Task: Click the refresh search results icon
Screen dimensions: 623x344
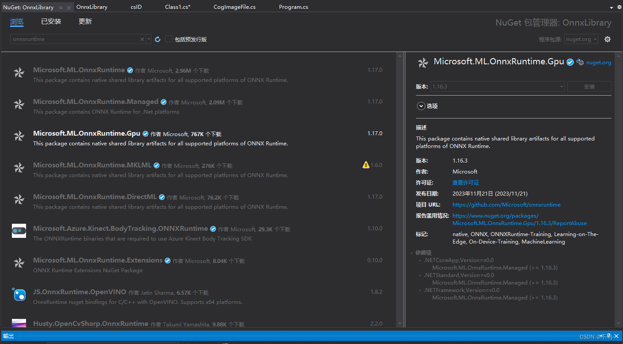Action: (158, 39)
